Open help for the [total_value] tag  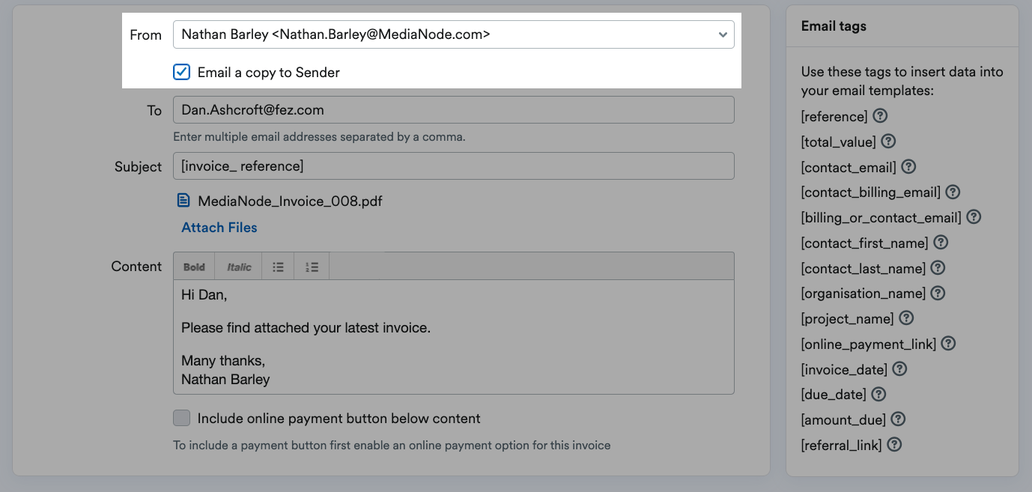pos(889,141)
